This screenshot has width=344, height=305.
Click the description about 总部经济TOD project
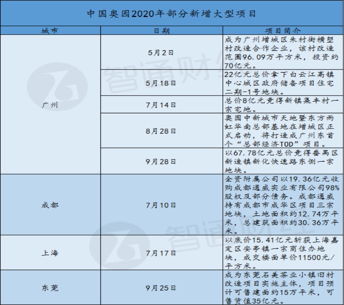click(283, 131)
